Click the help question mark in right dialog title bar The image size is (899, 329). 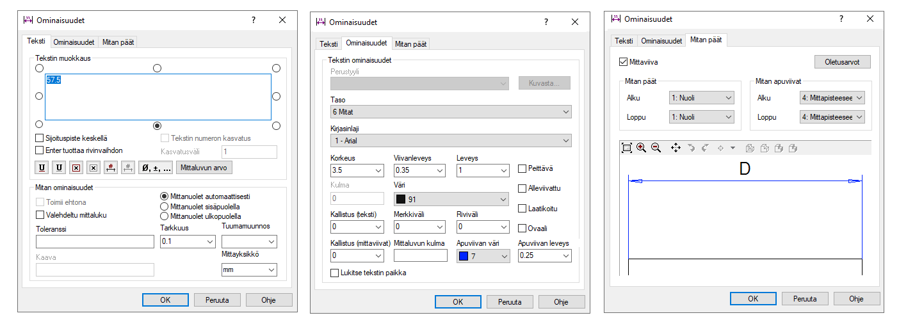point(841,19)
